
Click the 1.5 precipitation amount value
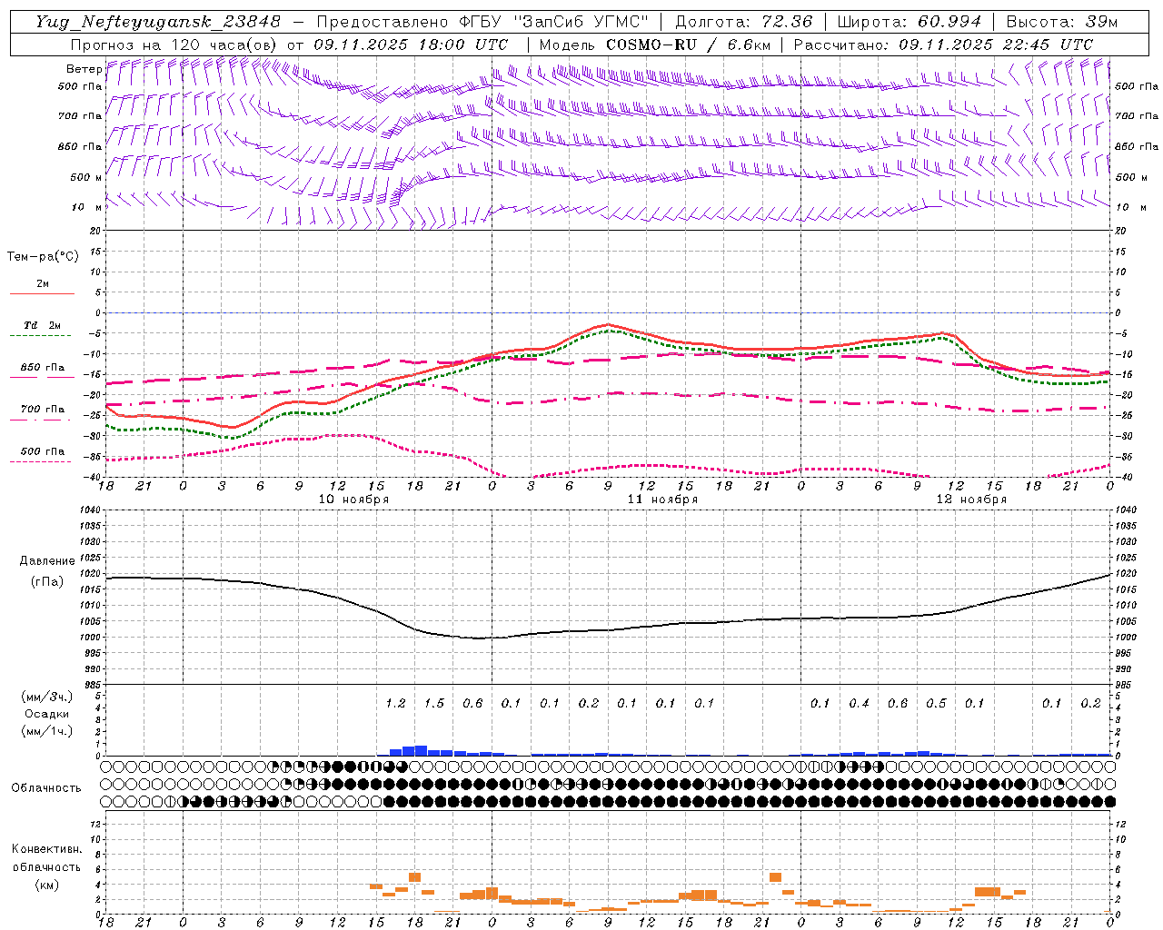pyautogui.click(x=434, y=703)
